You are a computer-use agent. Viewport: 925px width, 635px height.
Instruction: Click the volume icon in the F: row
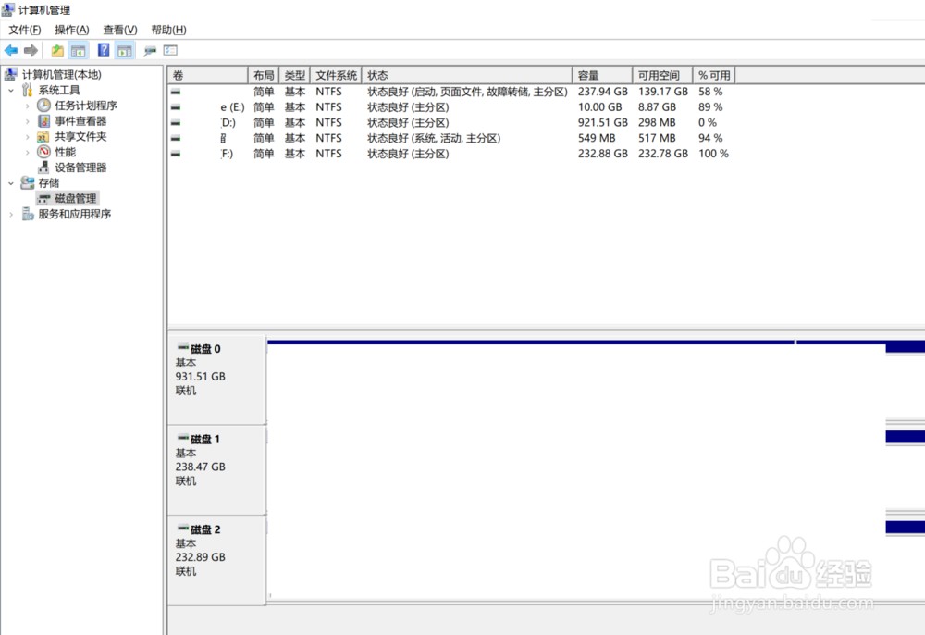[176, 154]
